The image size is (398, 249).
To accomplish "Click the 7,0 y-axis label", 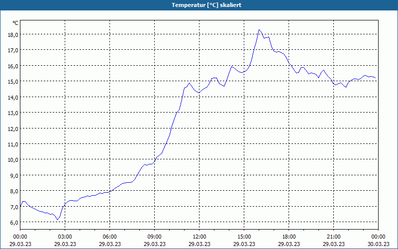I will point(14,207).
